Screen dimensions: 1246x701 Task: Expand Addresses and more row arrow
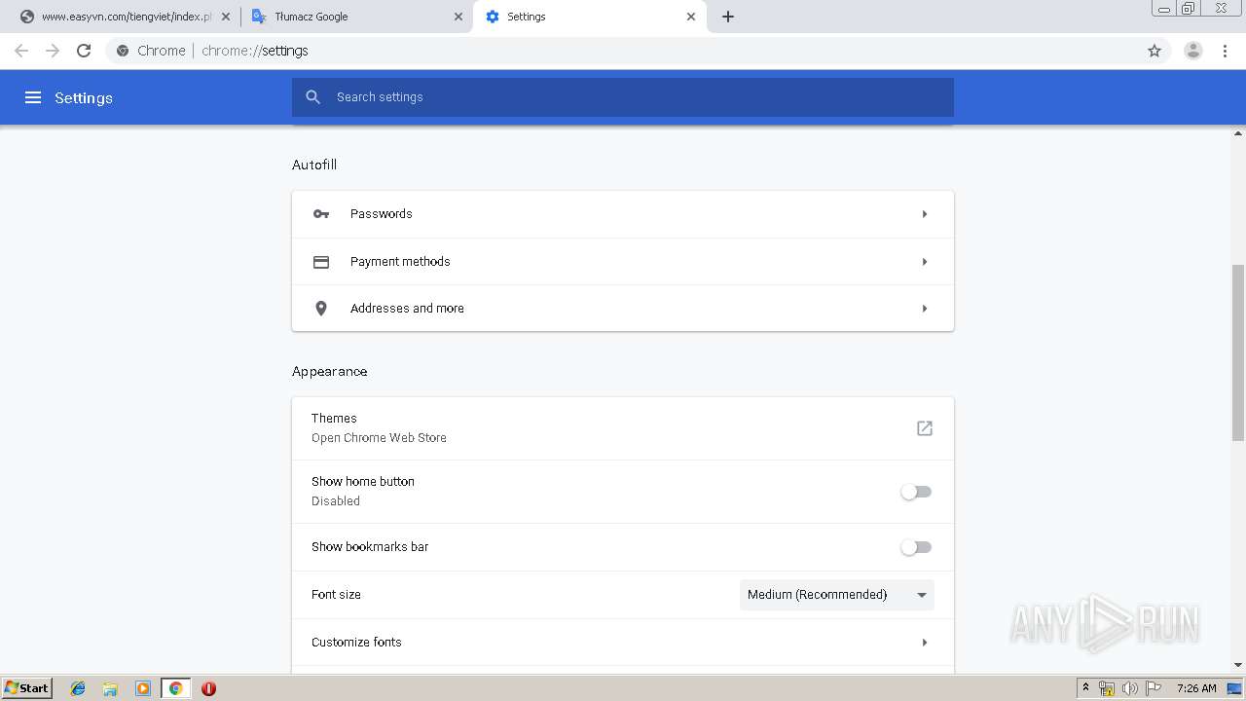[x=925, y=309]
